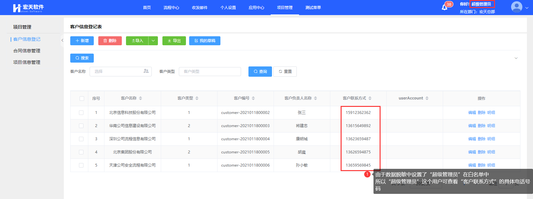This screenshot has height=199, width=533.
Task: Click the user avatar icon
Action: [516, 7]
